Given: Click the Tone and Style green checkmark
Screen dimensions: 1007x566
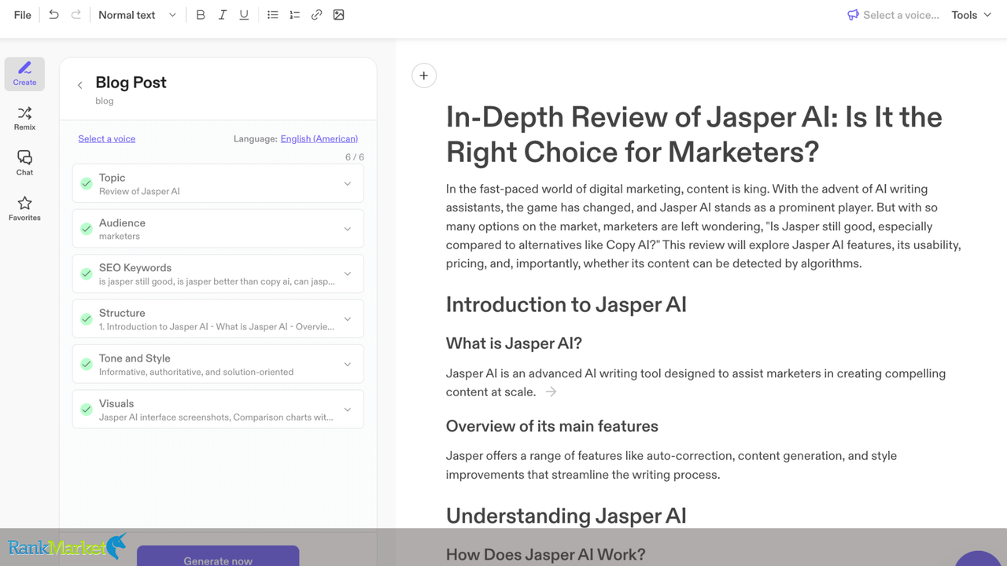Looking at the screenshot, I should 87,364.
